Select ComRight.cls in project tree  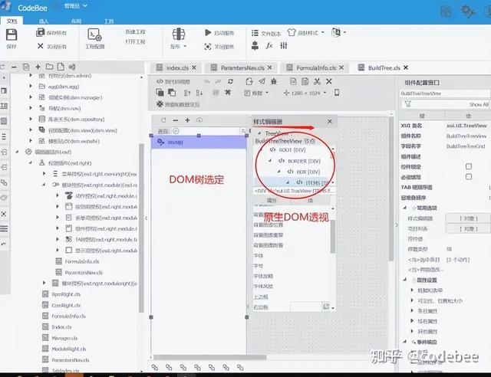66,305
